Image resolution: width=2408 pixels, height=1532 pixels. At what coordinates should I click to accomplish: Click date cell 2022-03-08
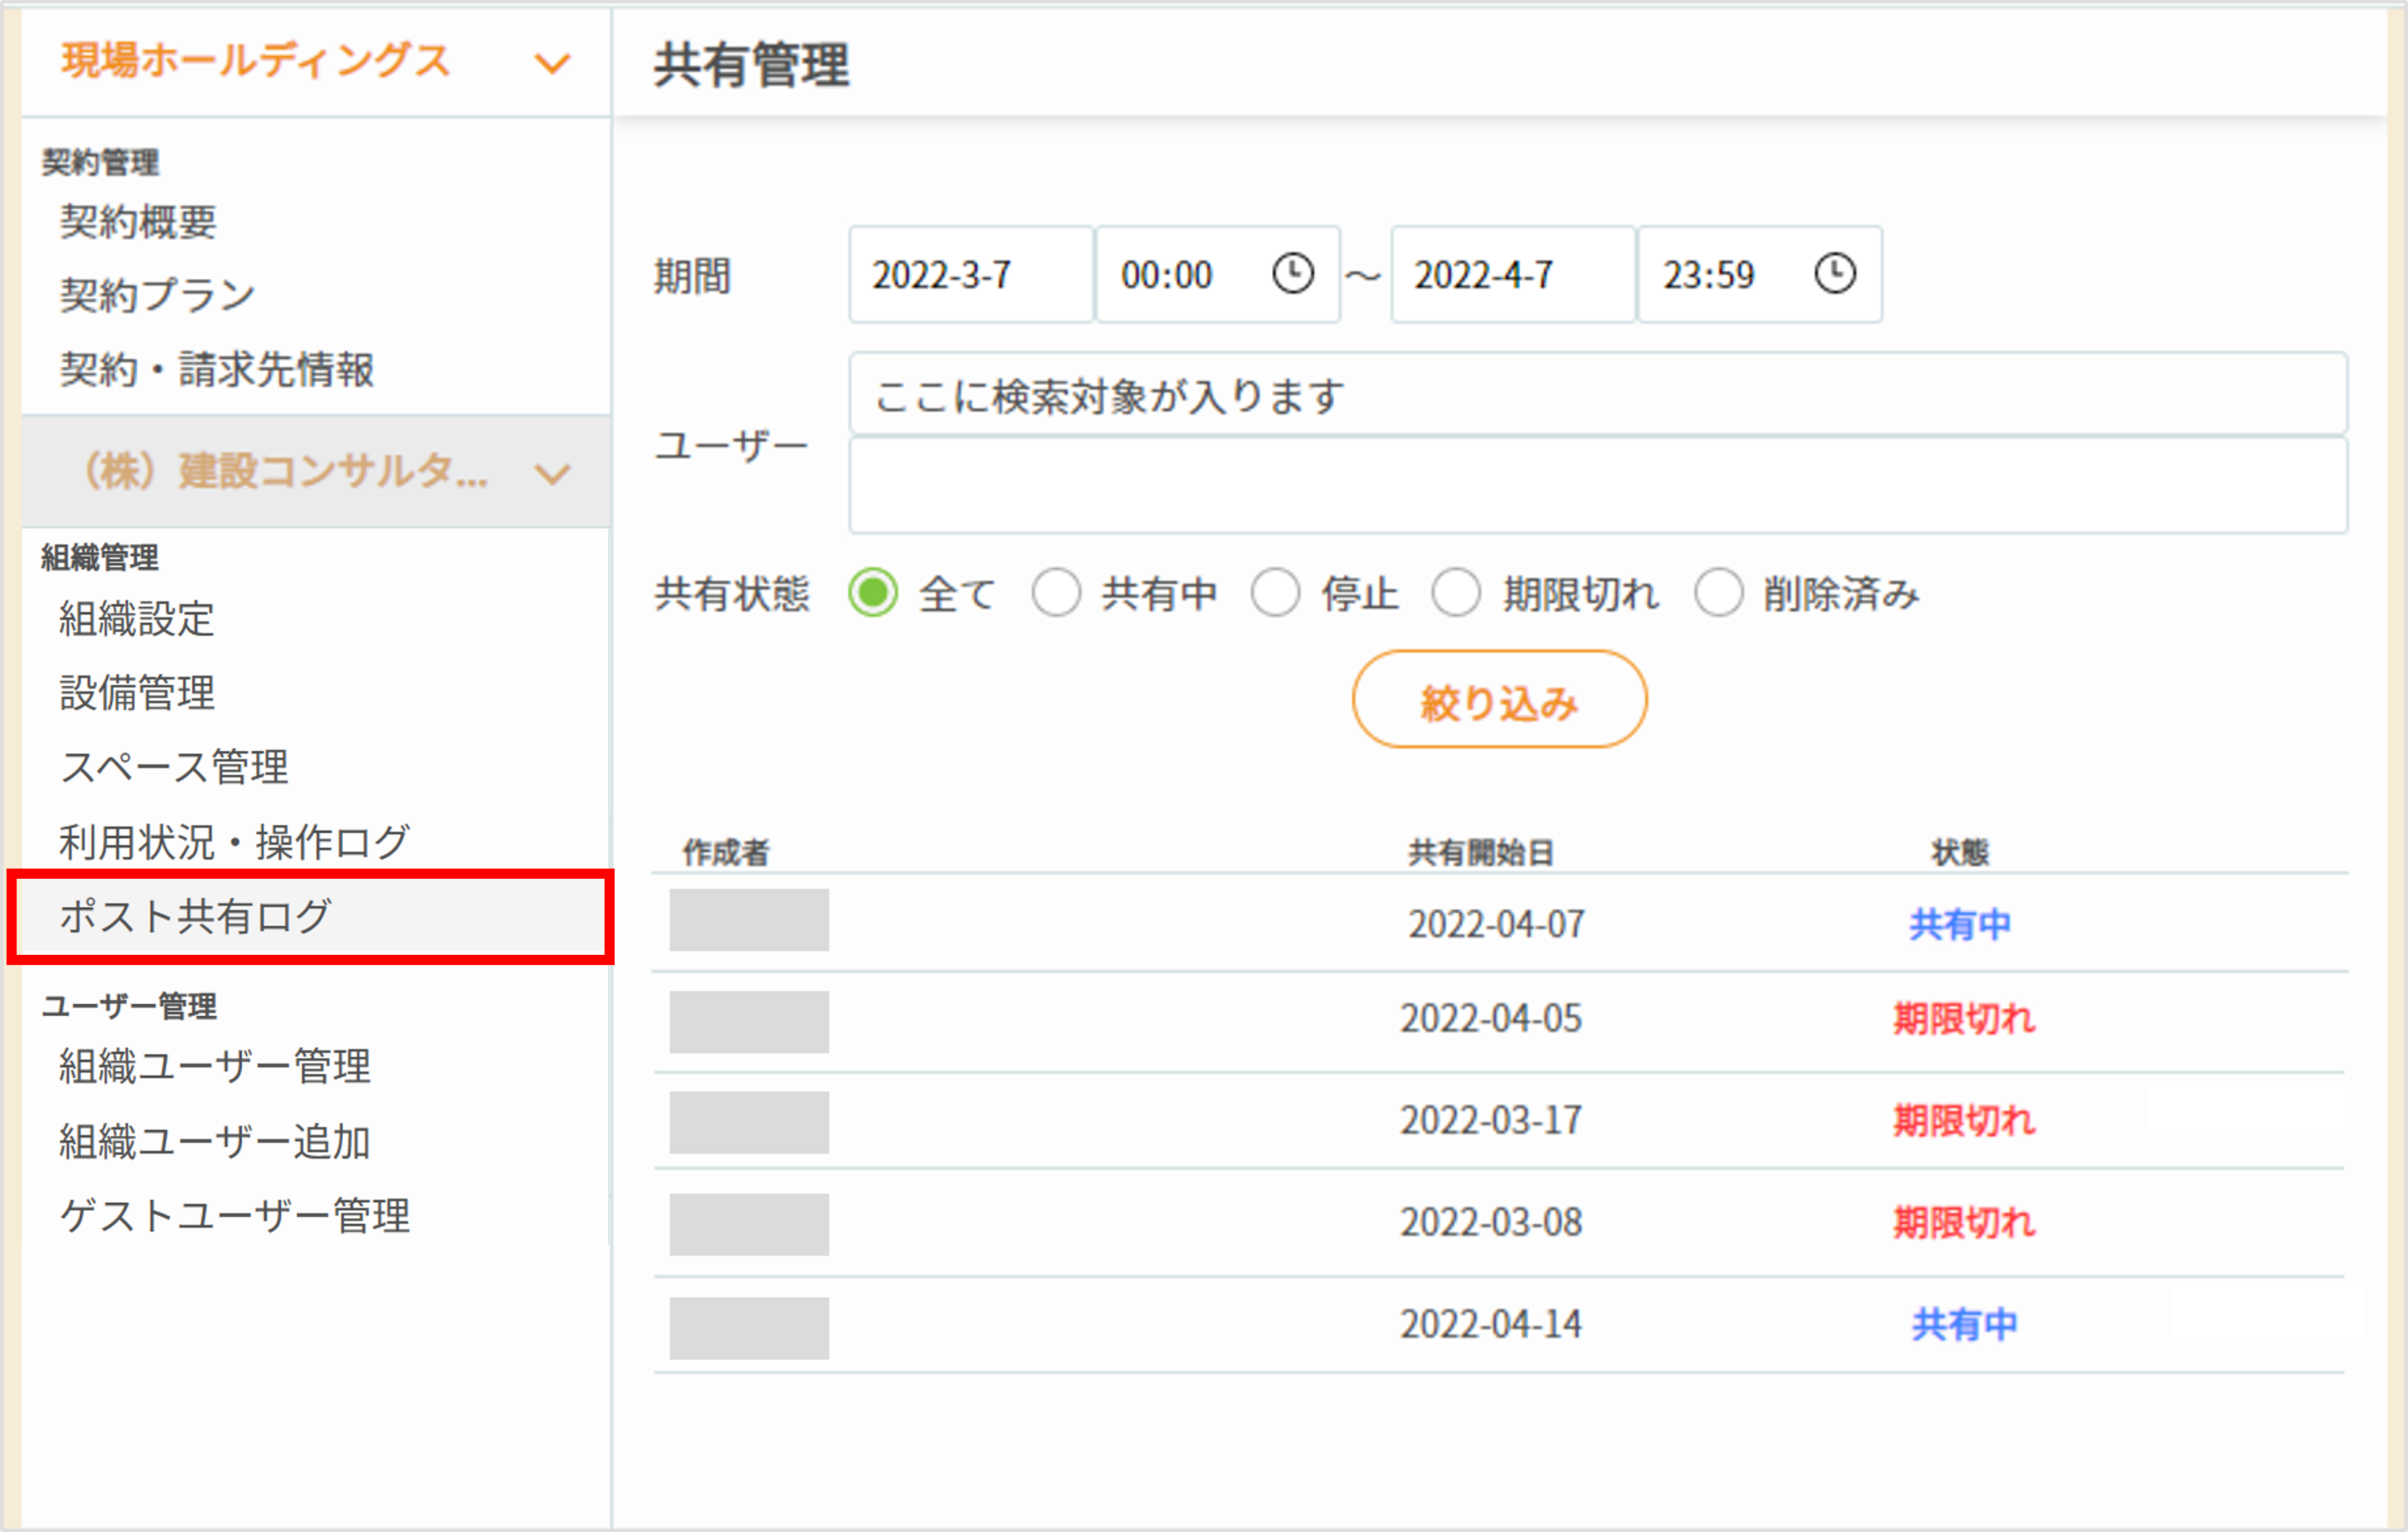(x=1491, y=1223)
